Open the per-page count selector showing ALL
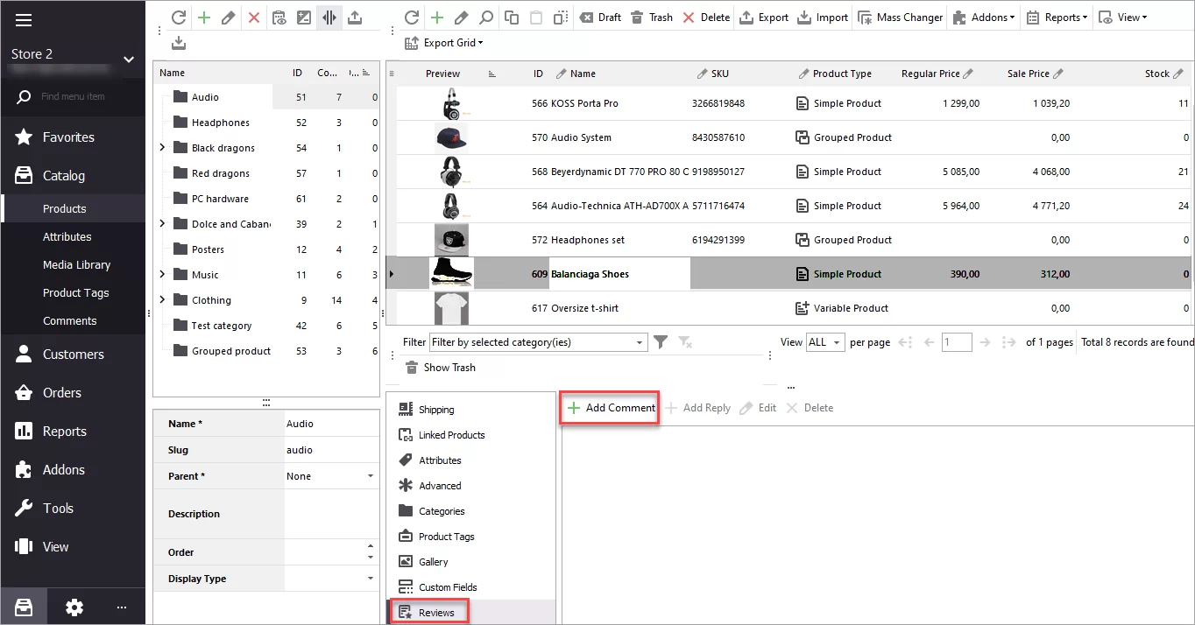 [x=824, y=342]
